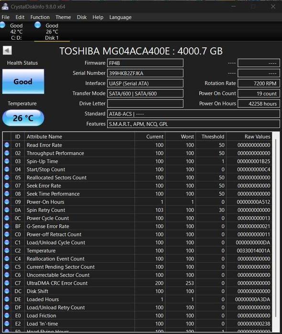This screenshot has height=334, width=282.
Task: Open the Theme menu
Action: point(63,17)
